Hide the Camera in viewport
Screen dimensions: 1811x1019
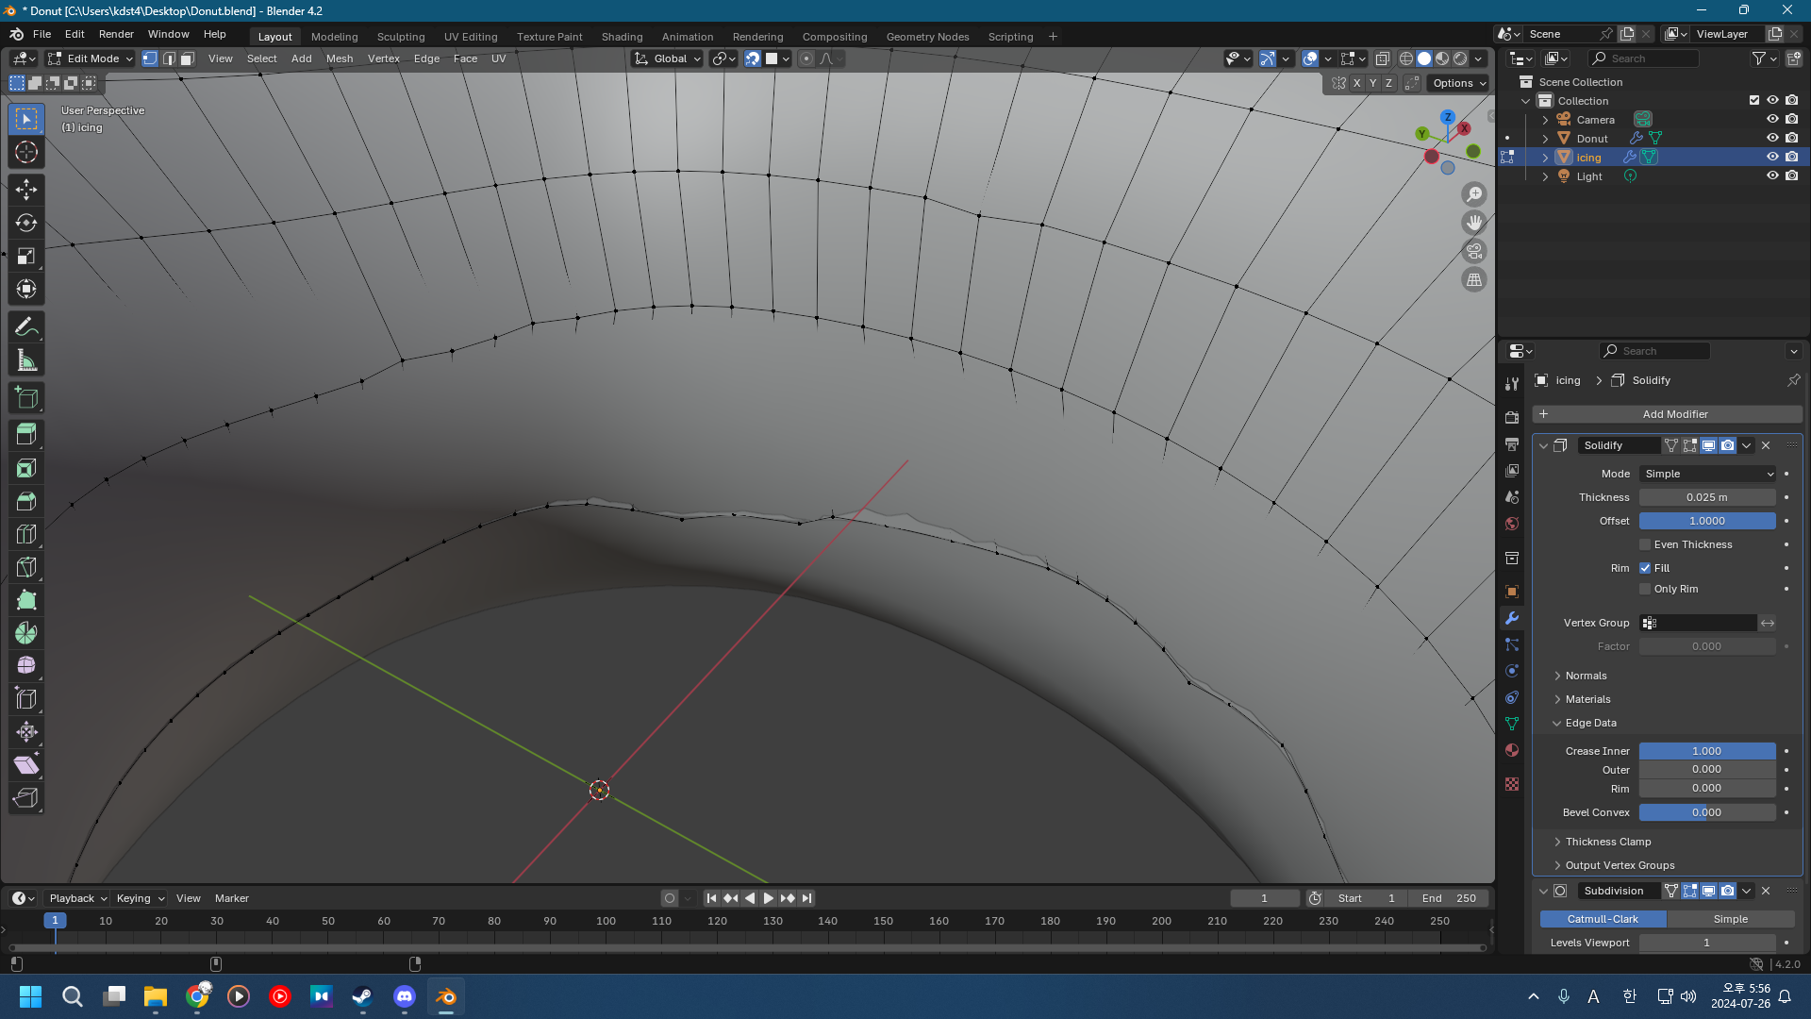tap(1772, 120)
